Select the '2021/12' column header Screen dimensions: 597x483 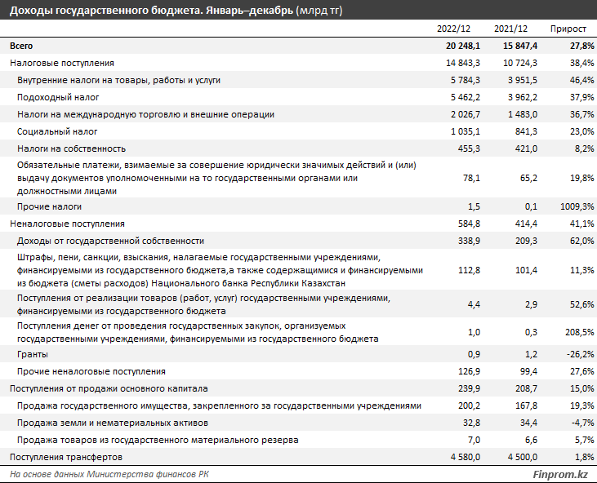tap(510, 29)
